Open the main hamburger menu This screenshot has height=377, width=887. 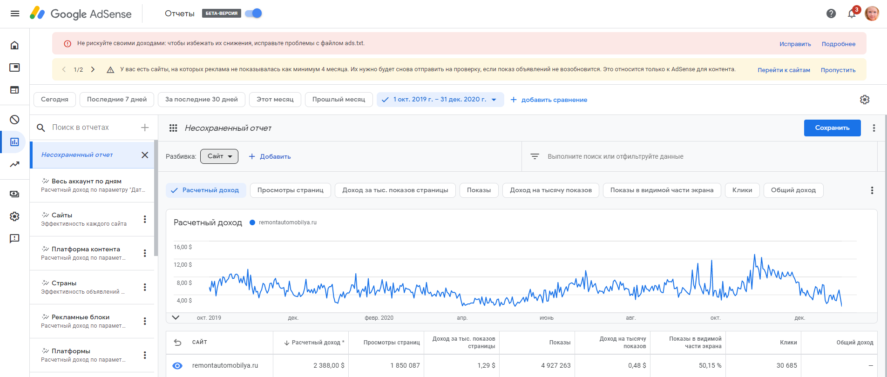coord(15,13)
